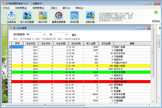The height and width of the screenshot is (108, 162).
Task: Click the 发生月份 column header
Action: point(46,43)
